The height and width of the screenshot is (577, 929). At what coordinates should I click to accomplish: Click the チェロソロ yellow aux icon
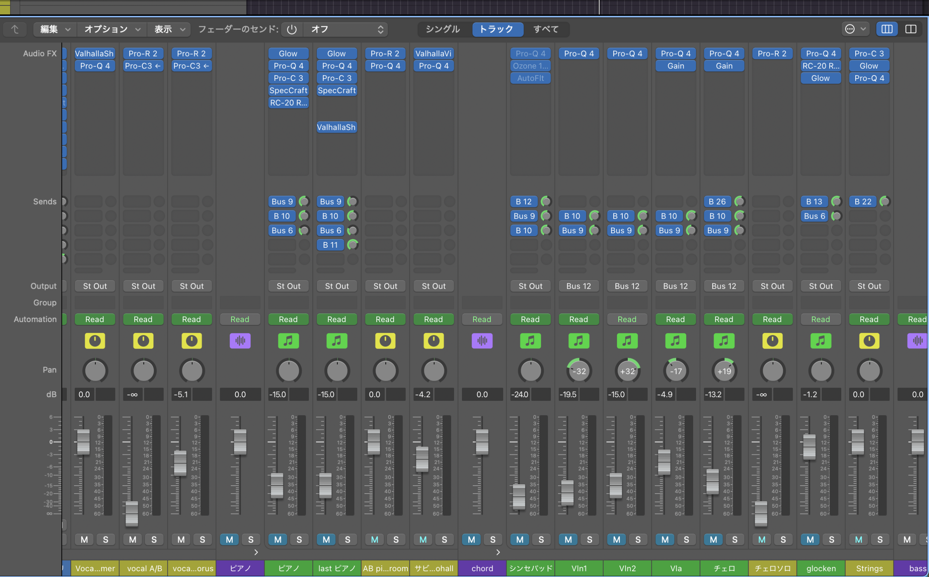pyautogui.click(x=772, y=341)
